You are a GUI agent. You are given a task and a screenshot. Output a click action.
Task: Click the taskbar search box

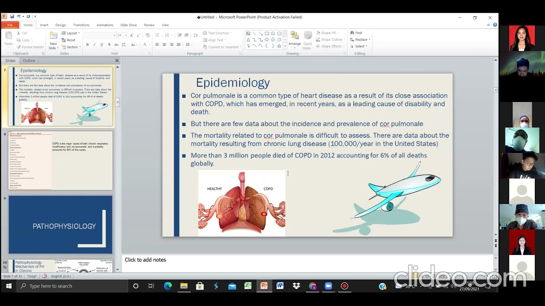pyautogui.click(x=72, y=286)
